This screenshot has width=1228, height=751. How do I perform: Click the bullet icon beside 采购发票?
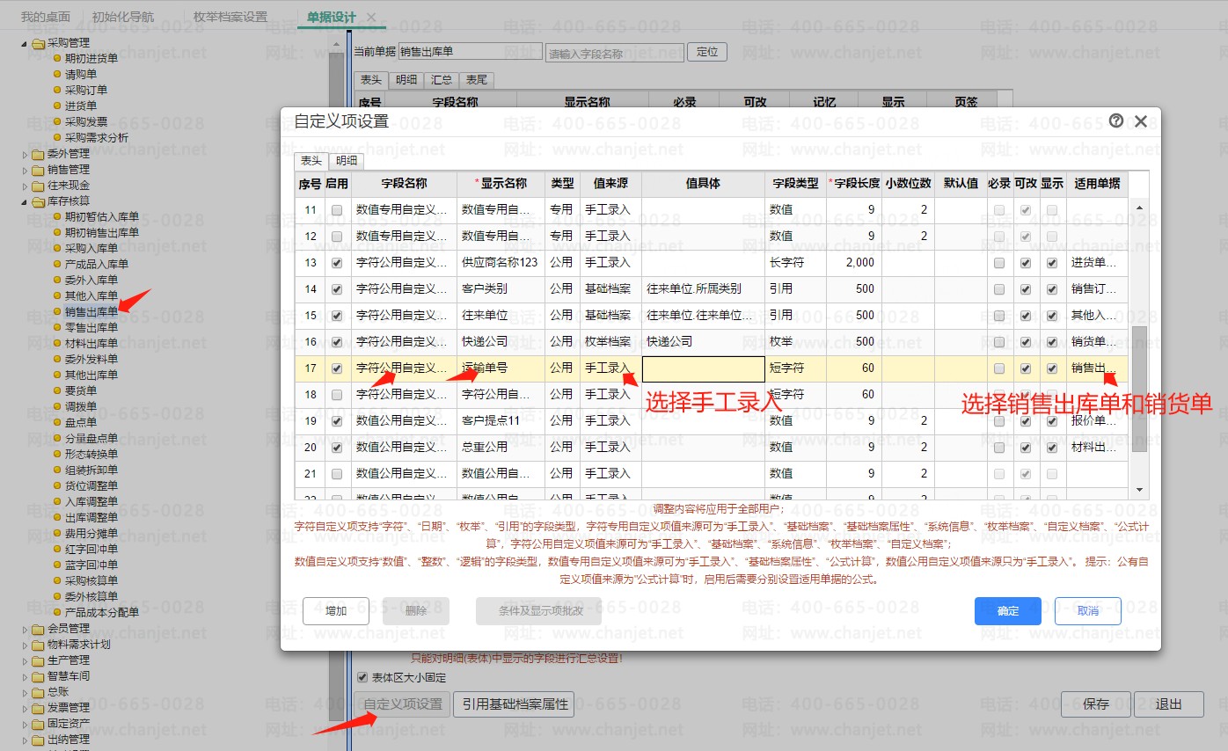(58, 121)
